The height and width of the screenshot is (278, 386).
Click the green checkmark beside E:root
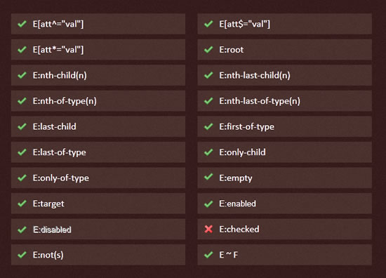(x=208, y=50)
